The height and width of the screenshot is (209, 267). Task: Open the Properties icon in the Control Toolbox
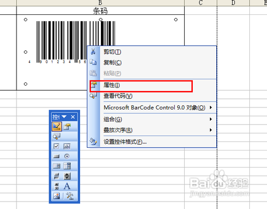(67, 127)
